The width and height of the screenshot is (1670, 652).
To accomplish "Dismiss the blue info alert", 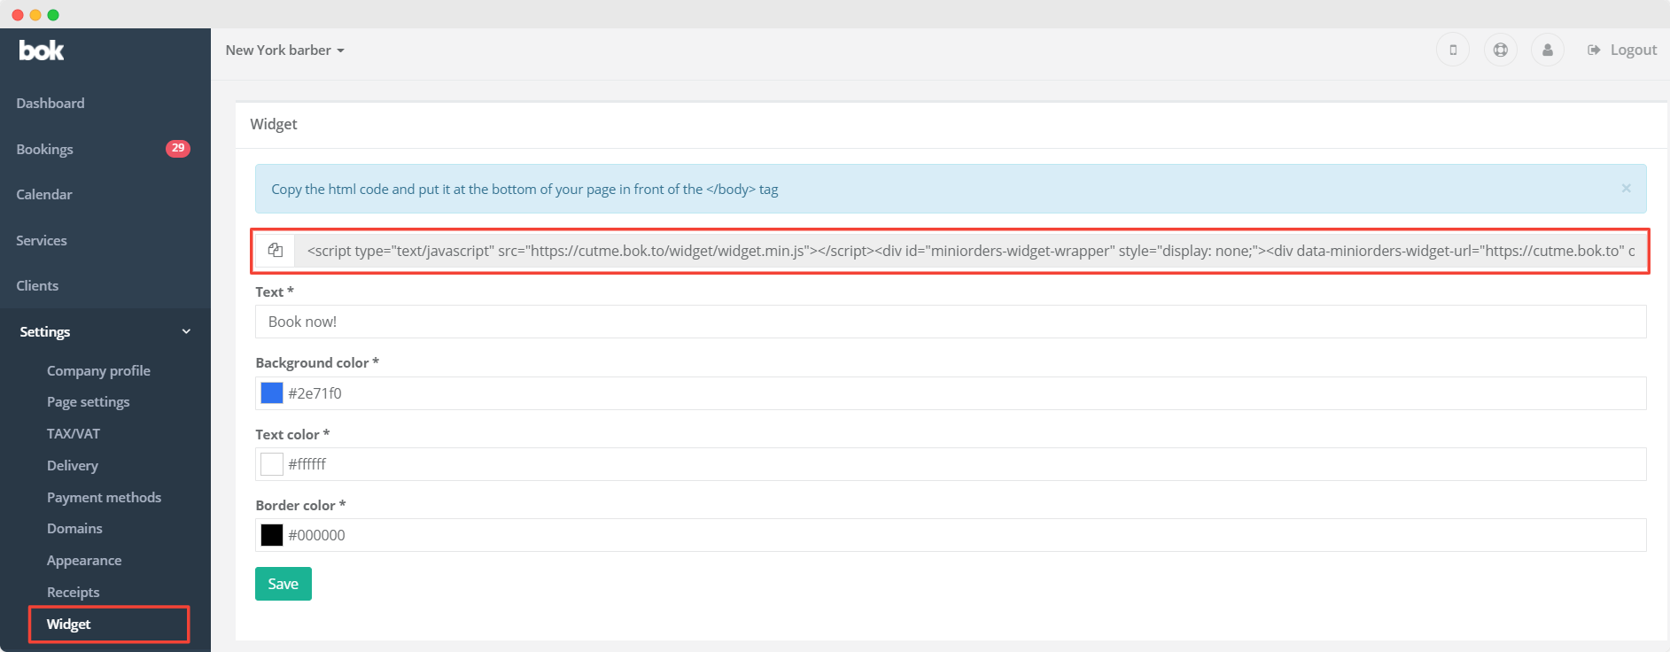I will tap(1626, 188).
